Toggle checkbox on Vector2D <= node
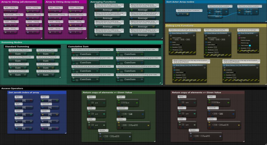Viewport: 267px width, 145px height. (x=213, y=116)
